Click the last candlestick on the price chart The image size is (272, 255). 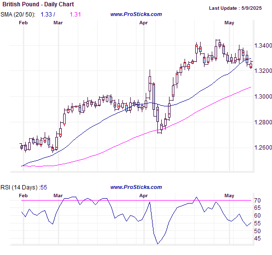click(x=251, y=66)
